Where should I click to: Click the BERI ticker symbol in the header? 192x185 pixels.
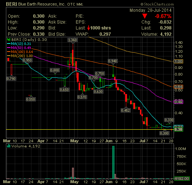point(11,4)
